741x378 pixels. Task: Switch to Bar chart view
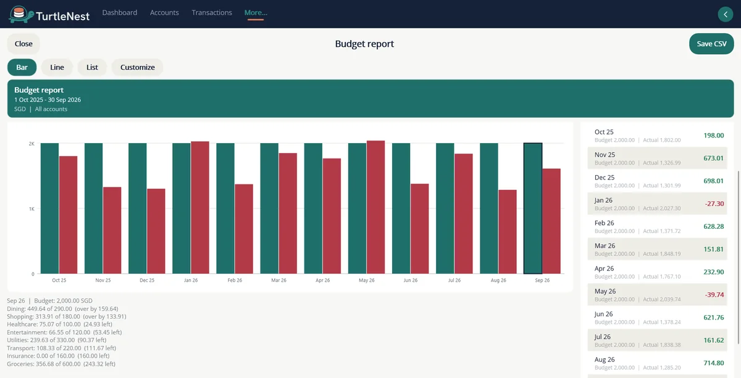point(22,67)
